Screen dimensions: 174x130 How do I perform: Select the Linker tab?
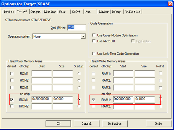coord(104,12)
